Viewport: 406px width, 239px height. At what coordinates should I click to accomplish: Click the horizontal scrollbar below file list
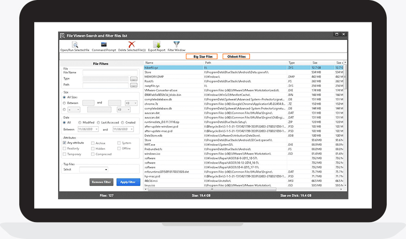tap(212, 189)
